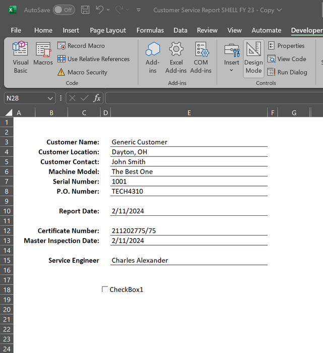Select the cell reading The Best One
This screenshot has width=323, height=353.
(x=189, y=172)
